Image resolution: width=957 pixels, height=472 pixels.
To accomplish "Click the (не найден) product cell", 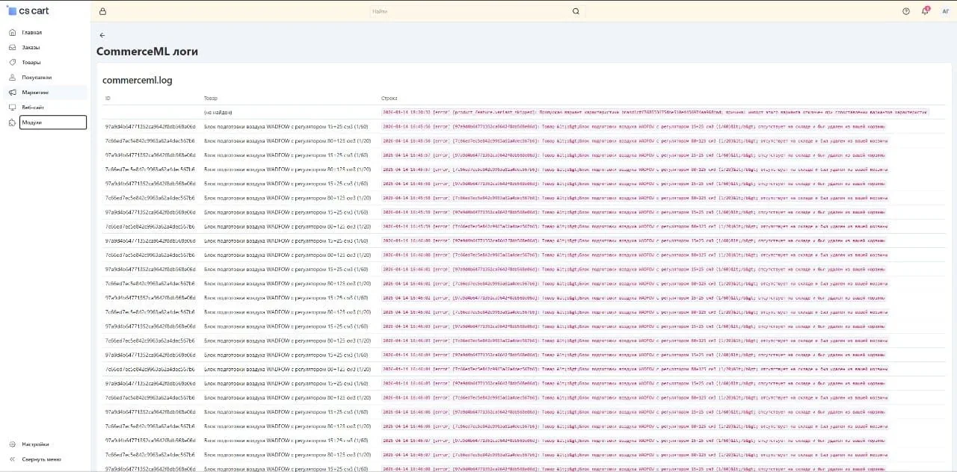I will coord(218,112).
